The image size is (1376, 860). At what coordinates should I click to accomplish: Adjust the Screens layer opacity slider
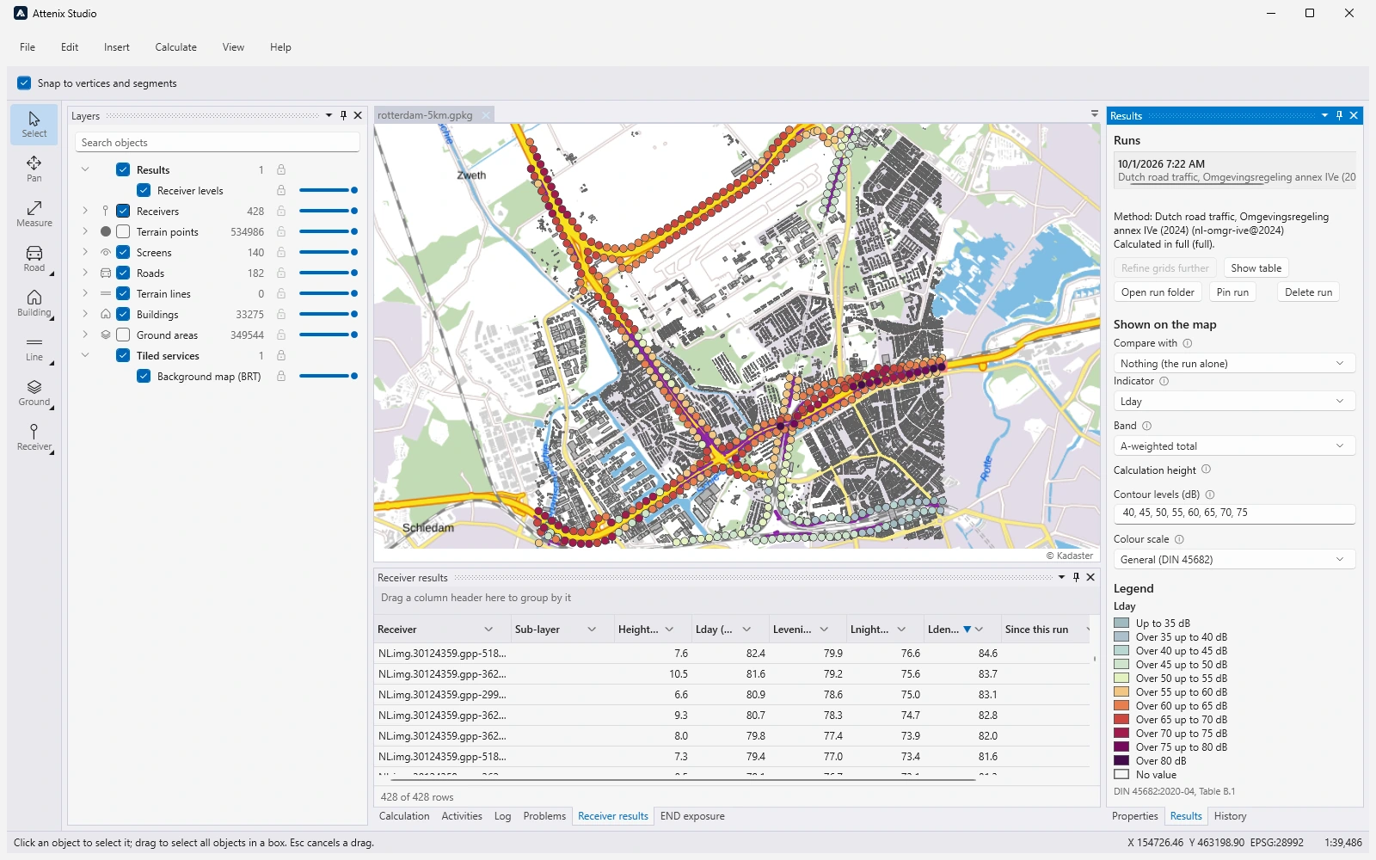329,253
